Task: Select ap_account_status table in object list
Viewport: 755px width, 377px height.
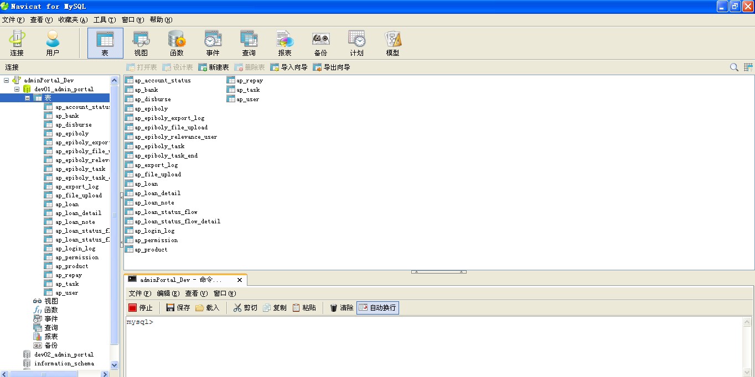Action: [x=163, y=80]
